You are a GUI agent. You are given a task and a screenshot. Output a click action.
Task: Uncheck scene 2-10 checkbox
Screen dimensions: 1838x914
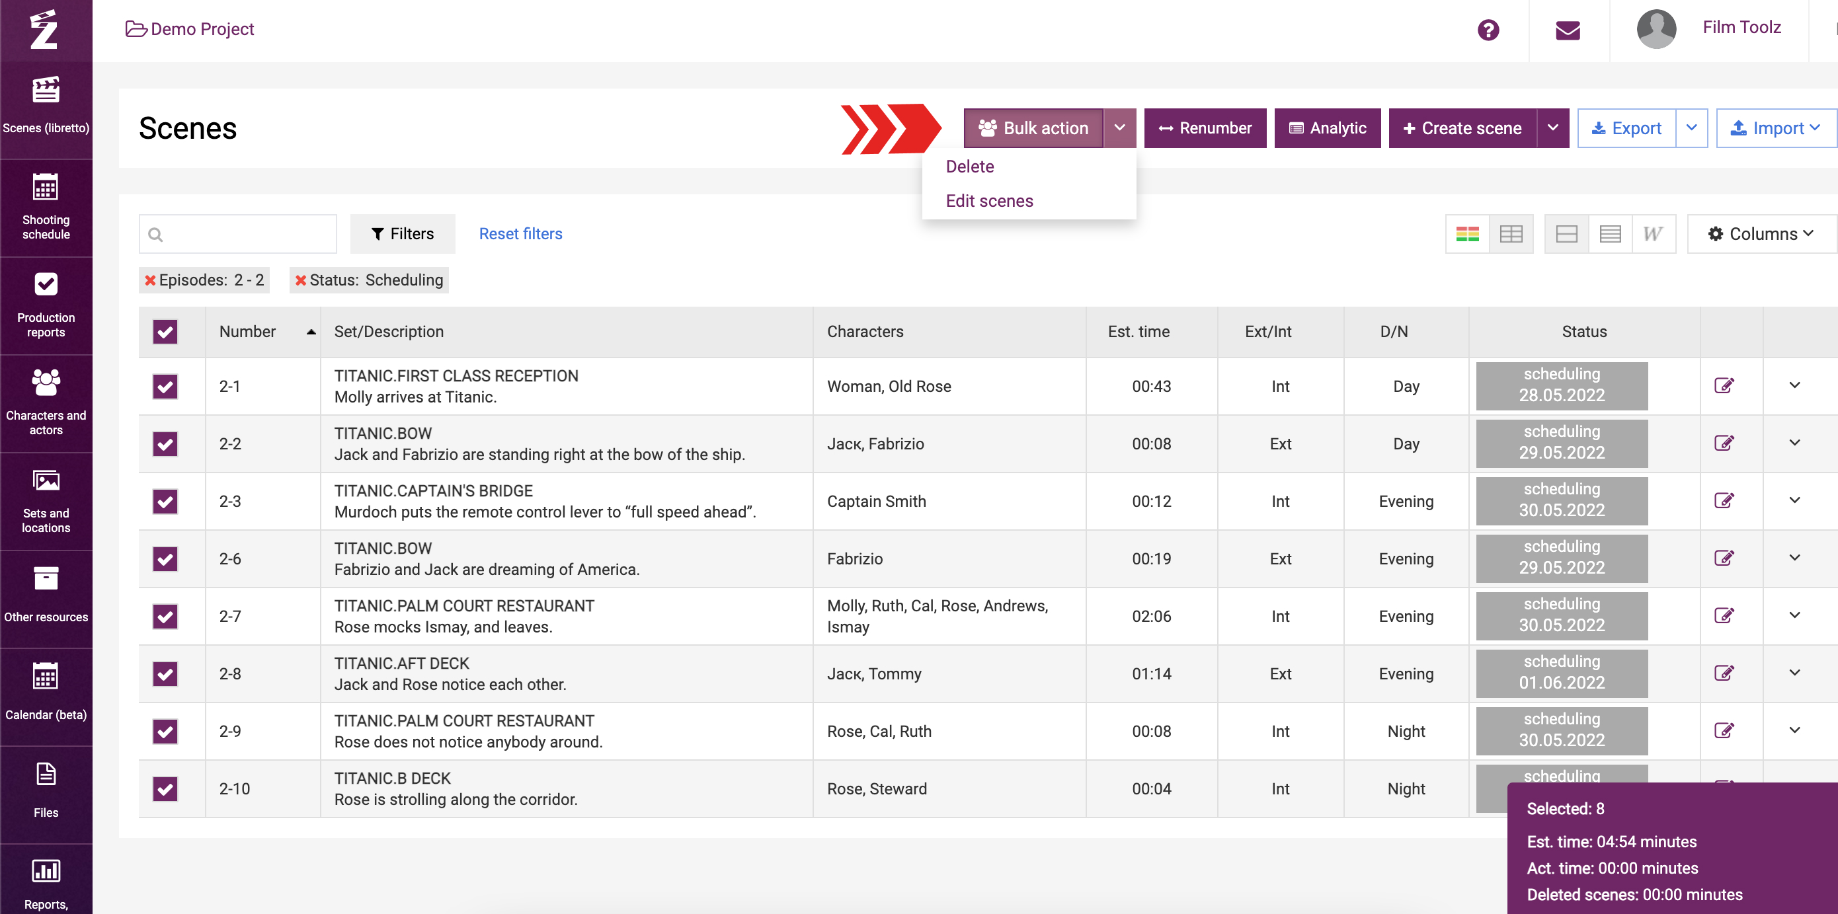(165, 788)
